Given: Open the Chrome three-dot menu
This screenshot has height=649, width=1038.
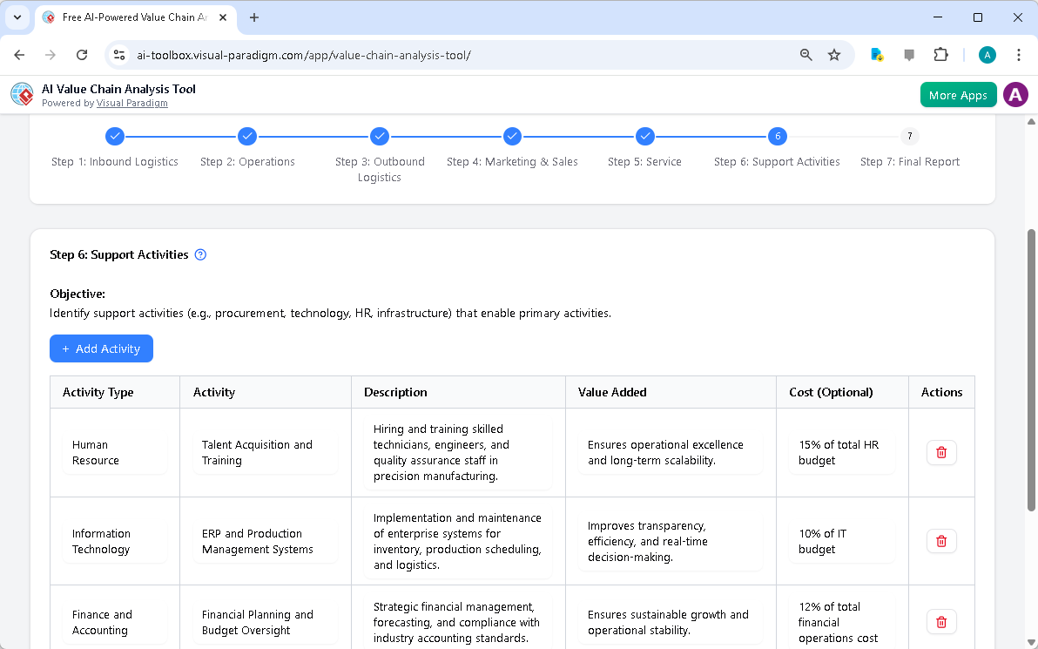Looking at the screenshot, I should coord(1019,54).
